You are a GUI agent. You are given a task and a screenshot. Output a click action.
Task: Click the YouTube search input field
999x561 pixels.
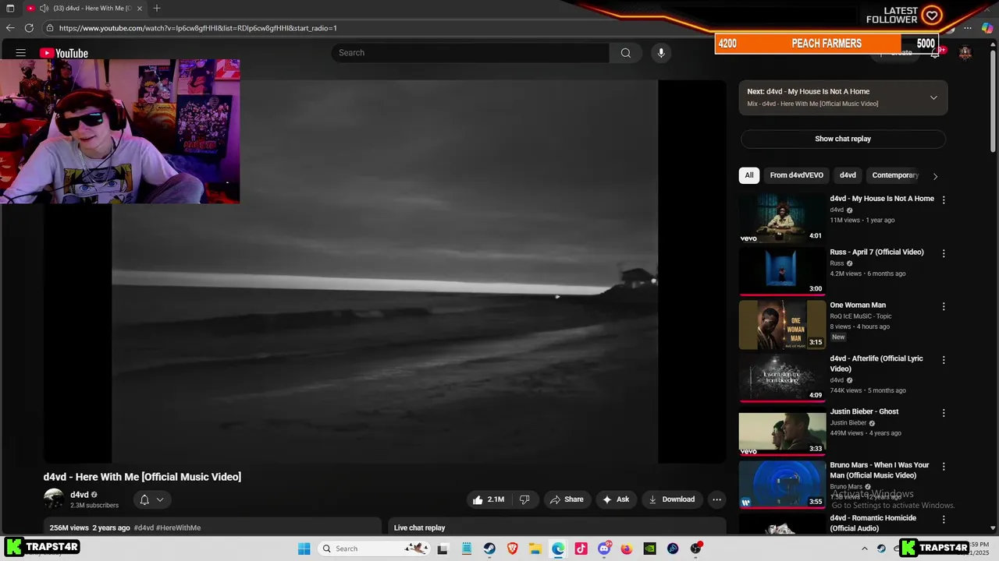point(471,53)
